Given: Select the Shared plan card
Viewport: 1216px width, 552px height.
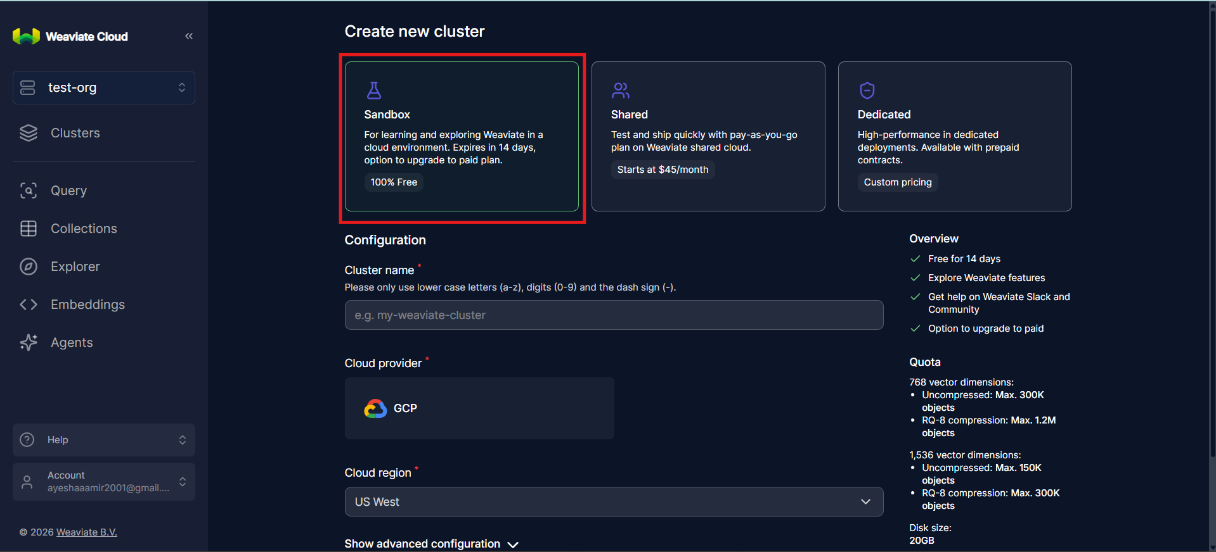Looking at the screenshot, I should (x=708, y=136).
